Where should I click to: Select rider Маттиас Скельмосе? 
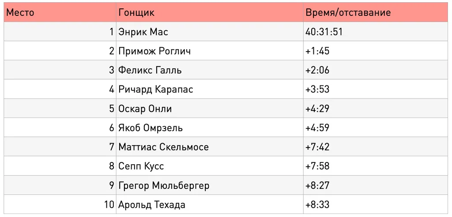click(163, 147)
